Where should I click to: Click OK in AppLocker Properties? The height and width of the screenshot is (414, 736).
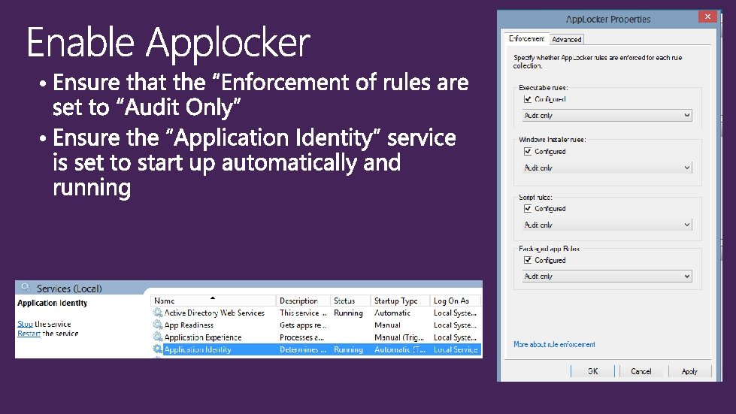593,371
